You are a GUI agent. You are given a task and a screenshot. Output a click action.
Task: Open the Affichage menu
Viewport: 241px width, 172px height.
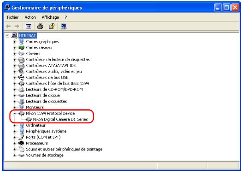(x=50, y=18)
